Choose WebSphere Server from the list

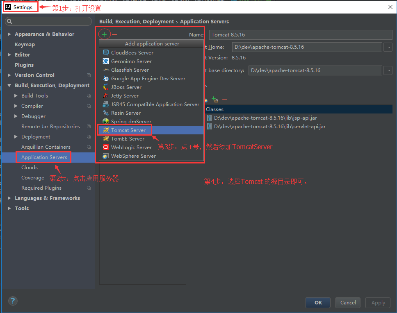(151, 156)
